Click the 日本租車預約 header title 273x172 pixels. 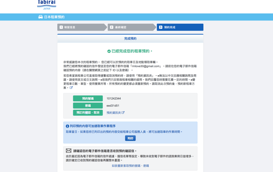pos(54,17)
